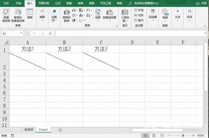Screen dimensions: 209x138
Task: Click the Share (共享) button
Action: click(201, 3)
